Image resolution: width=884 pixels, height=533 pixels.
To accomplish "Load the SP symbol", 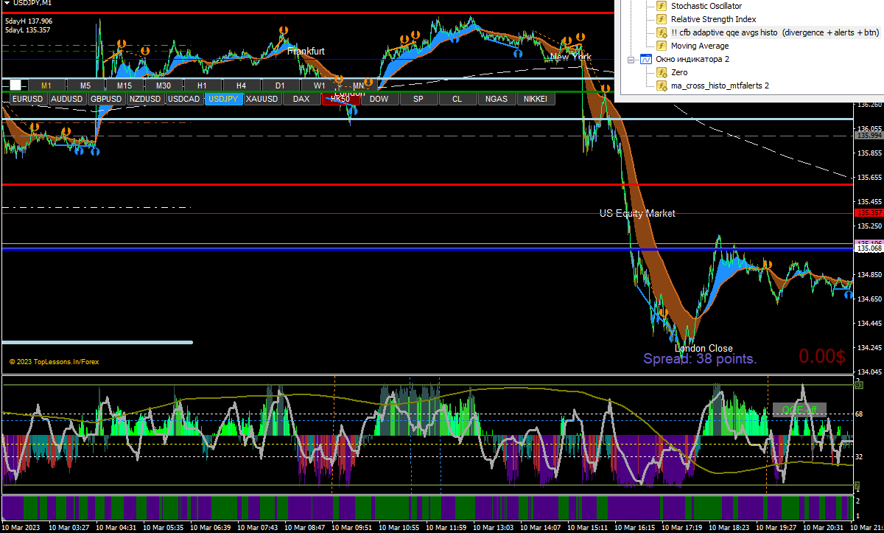I will pos(418,99).
